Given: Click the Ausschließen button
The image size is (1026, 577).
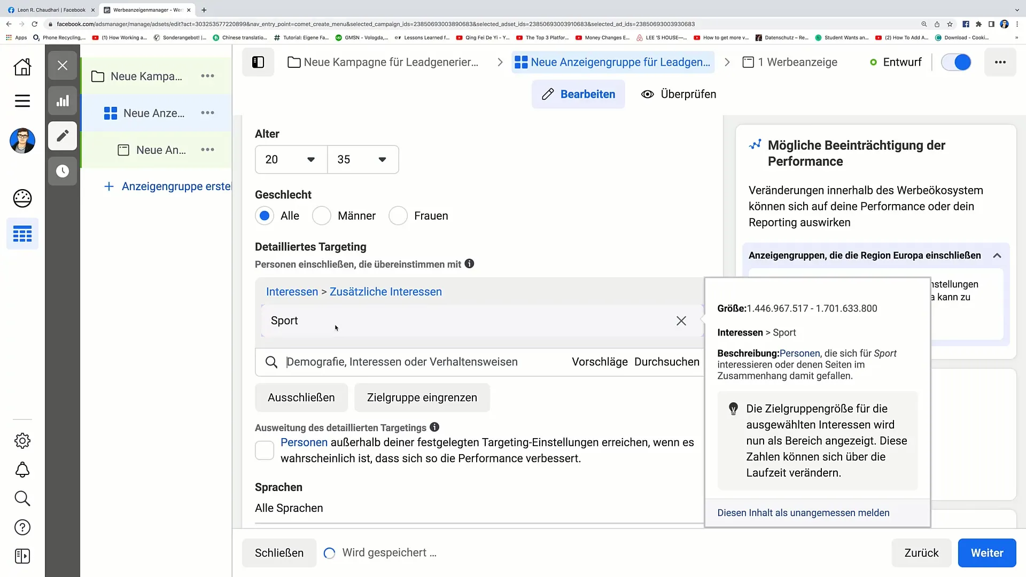Looking at the screenshot, I should click(x=301, y=397).
